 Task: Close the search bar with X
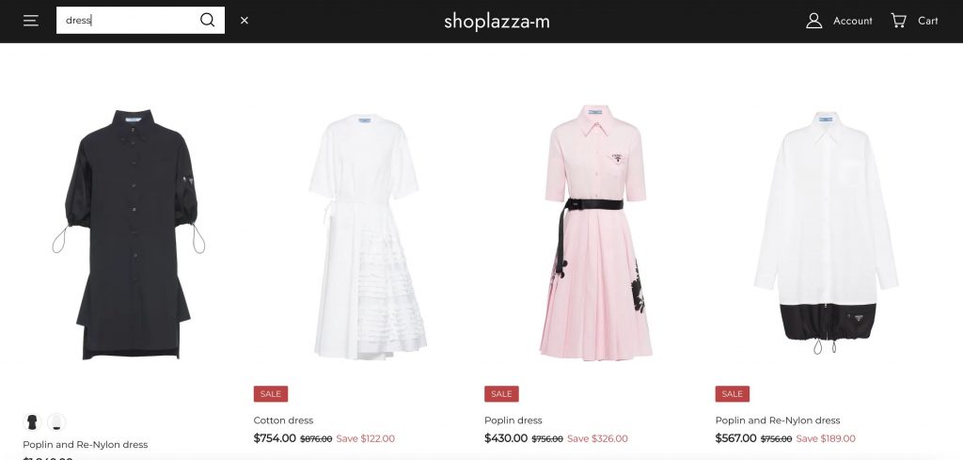coord(245,21)
